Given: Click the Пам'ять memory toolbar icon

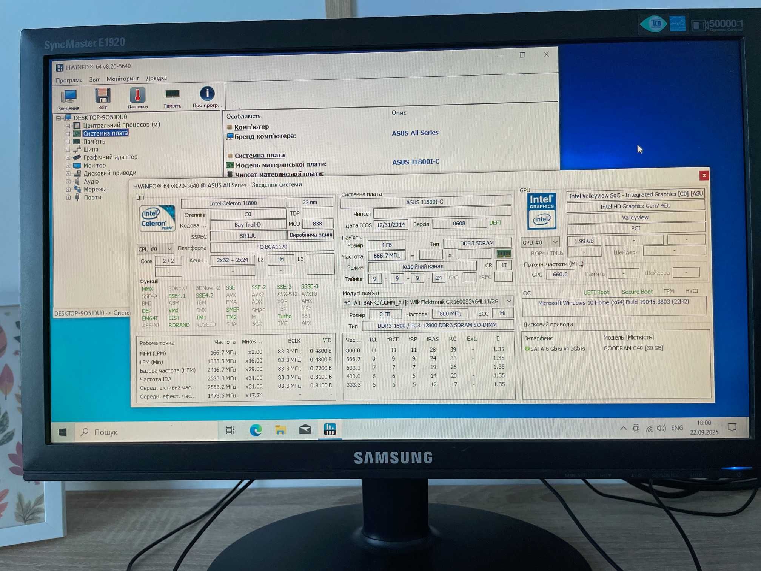Looking at the screenshot, I should [x=172, y=97].
